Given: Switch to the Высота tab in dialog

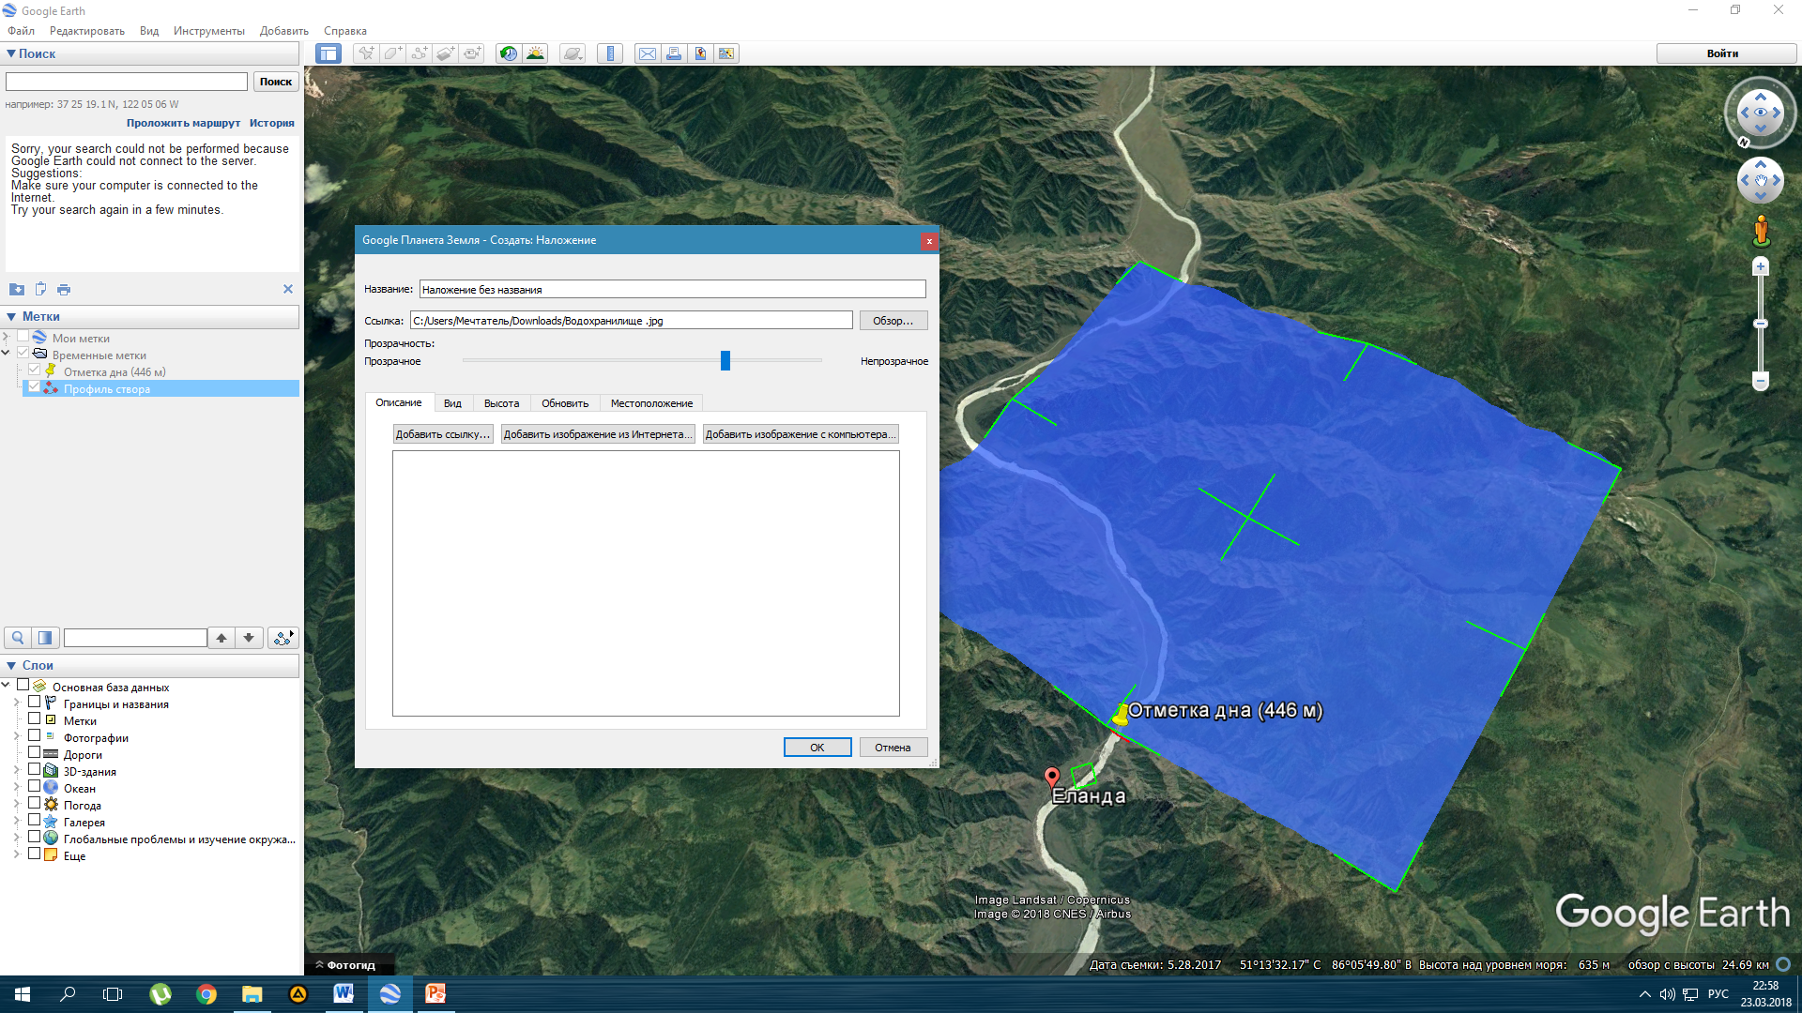Looking at the screenshot, I should [501, 403].
